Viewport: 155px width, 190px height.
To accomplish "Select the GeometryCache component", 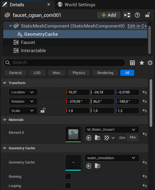I will pos(75,34).
